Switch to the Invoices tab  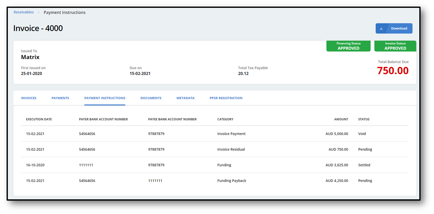click(29, 98)
